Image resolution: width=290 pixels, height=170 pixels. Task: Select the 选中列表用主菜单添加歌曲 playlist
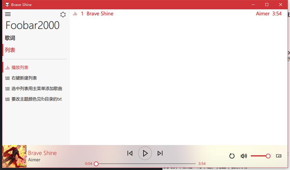36,88
